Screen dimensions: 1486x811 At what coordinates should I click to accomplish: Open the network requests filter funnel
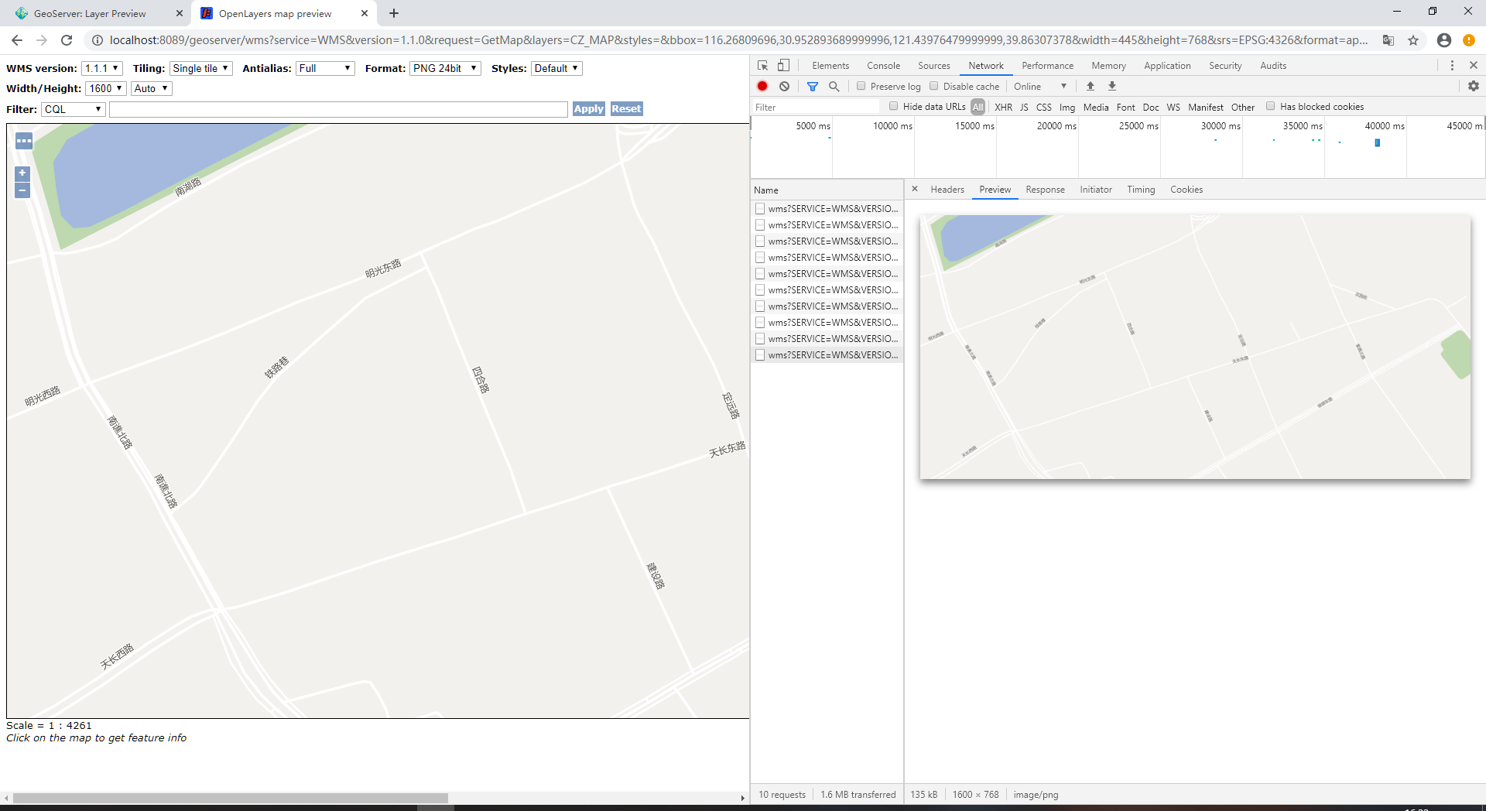click(813, 86)
